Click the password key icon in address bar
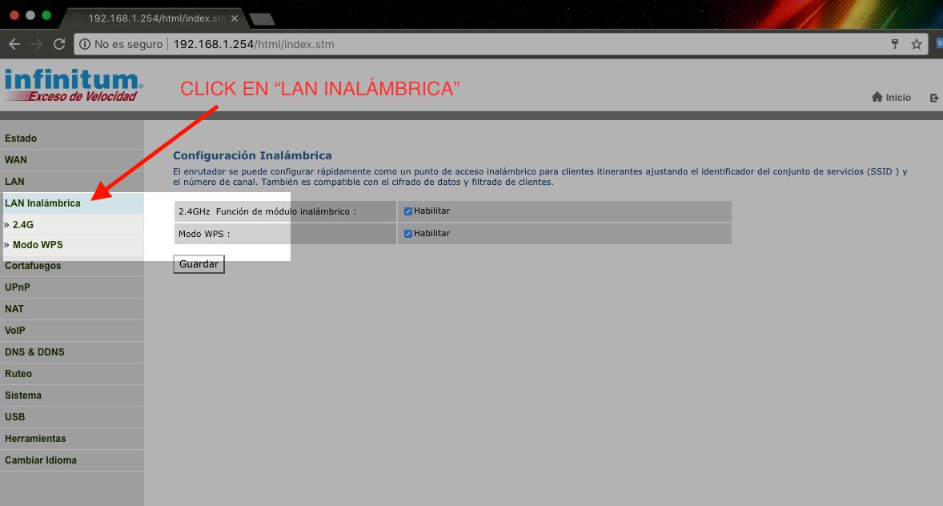Viewport: 943px width, 506px height. pos(895,44)
